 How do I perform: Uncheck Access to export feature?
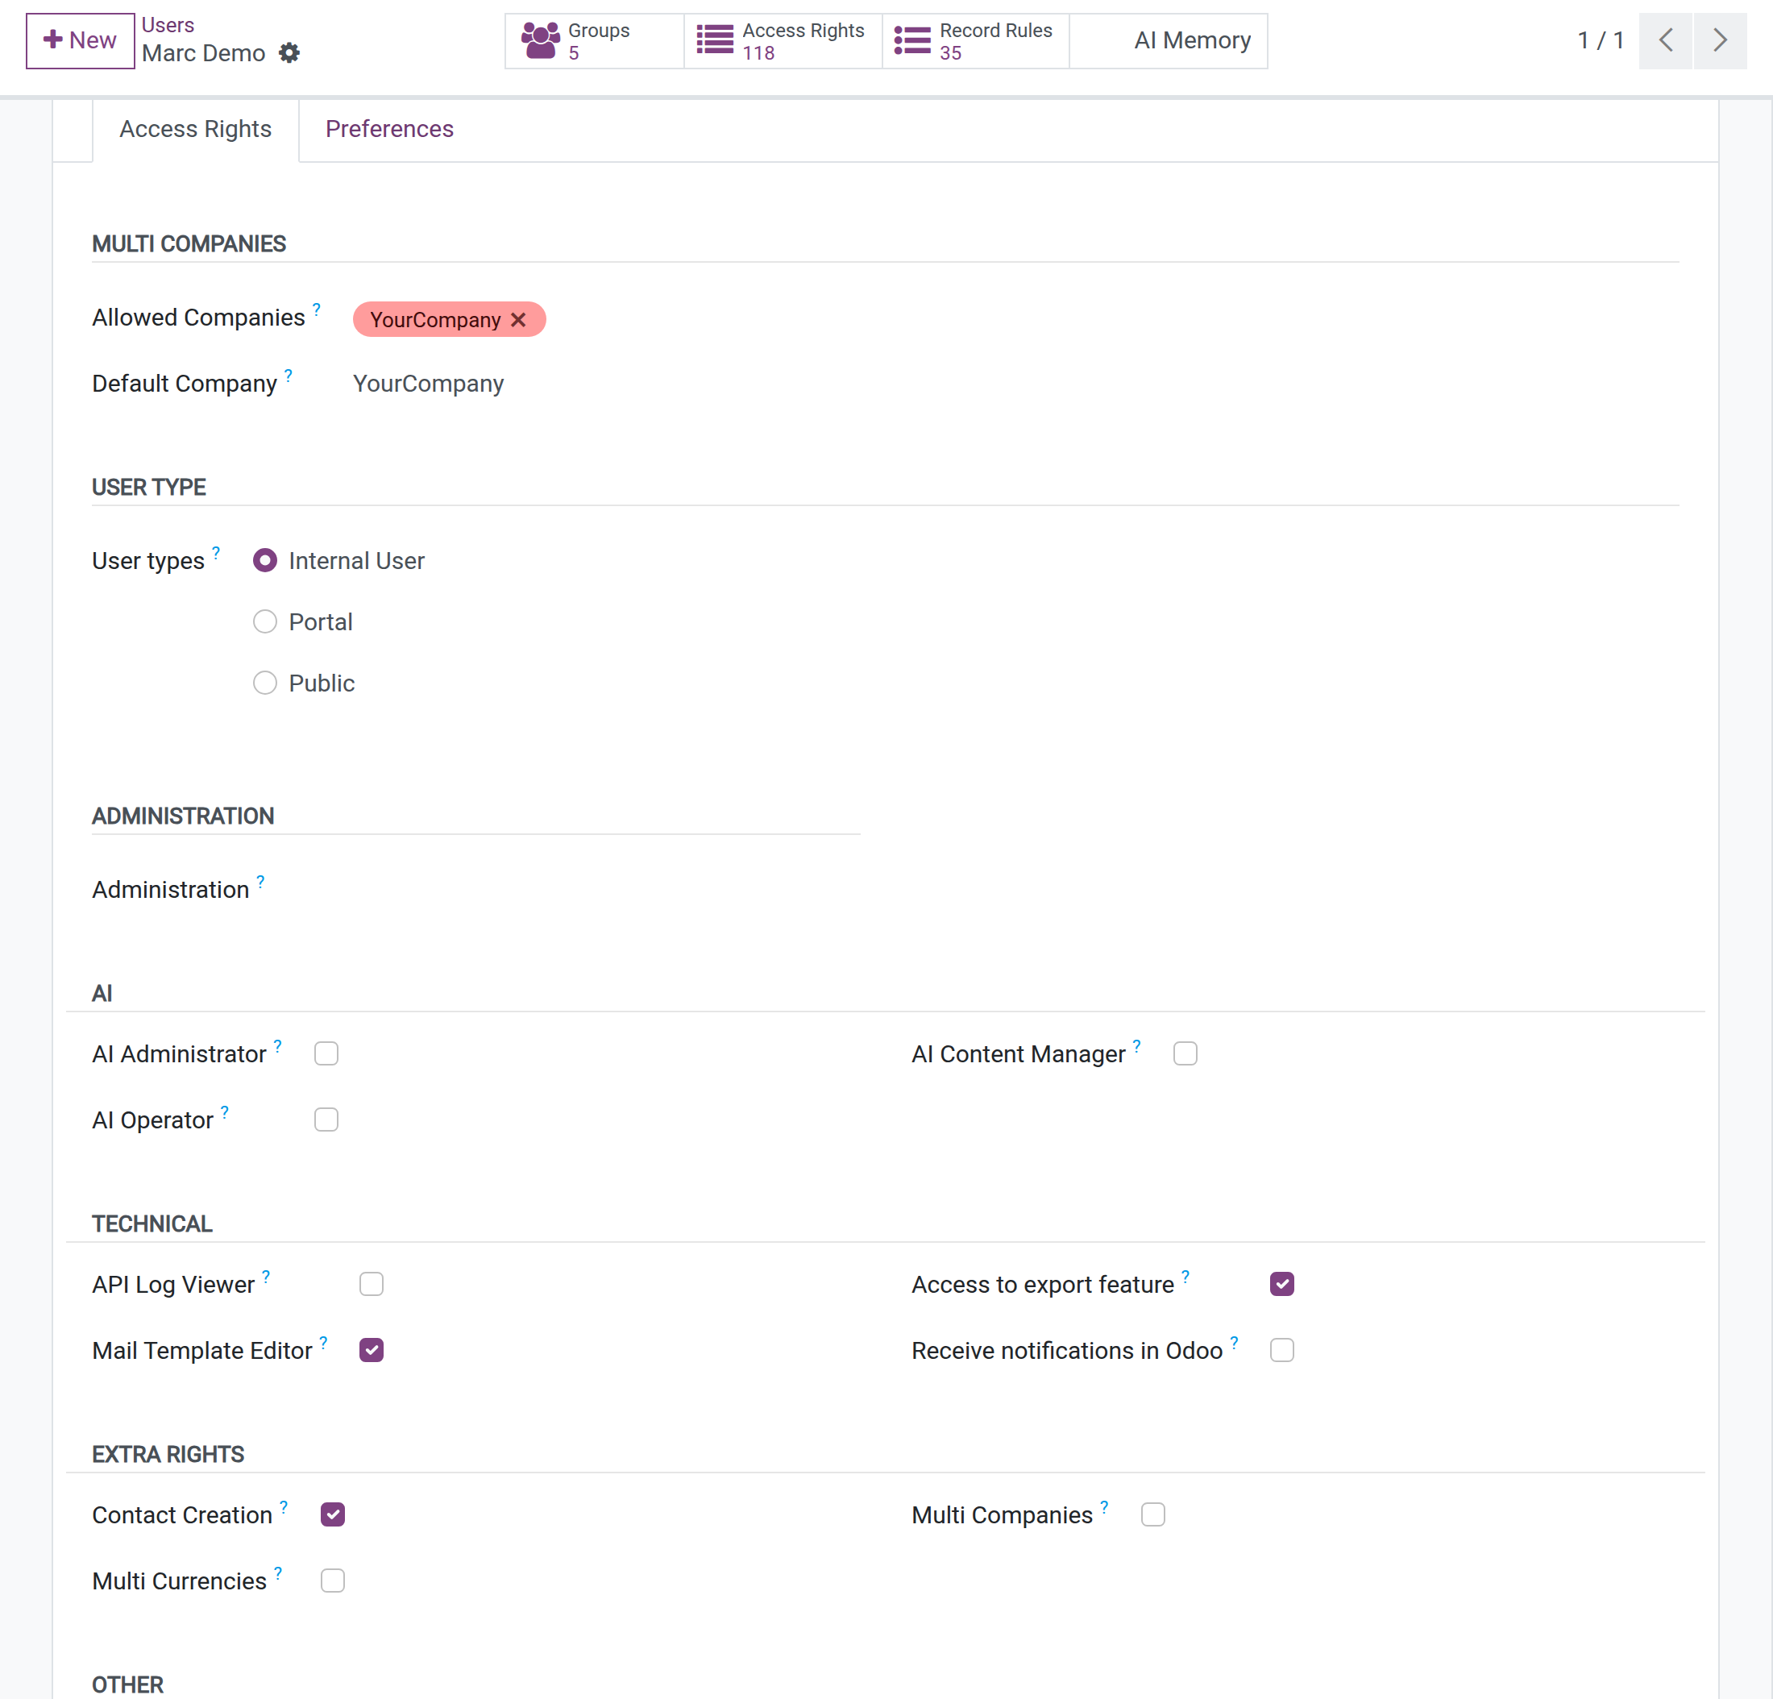[1282, 1285]
